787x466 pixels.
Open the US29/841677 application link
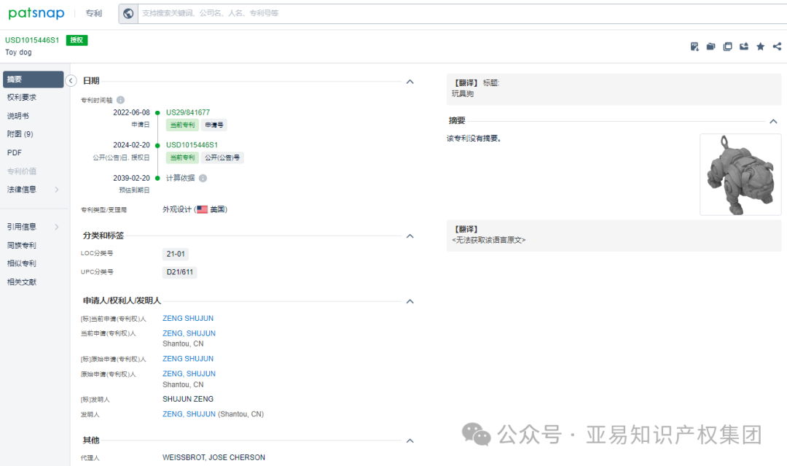pyautogui.click(x=188, y=112)
